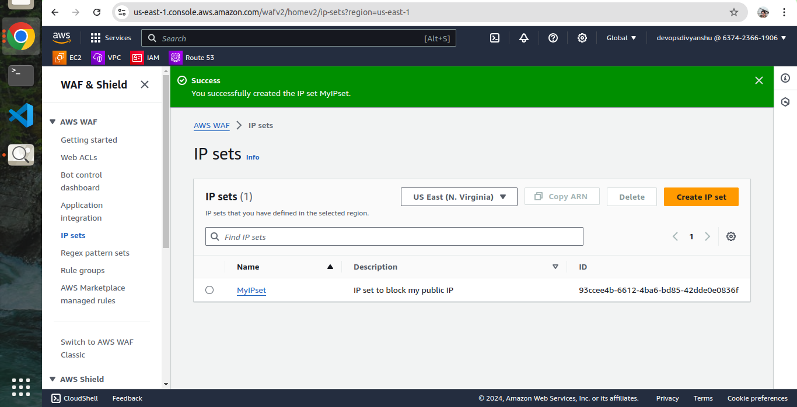Open the EC2 shortcut in favorites bar
Viewport: 797px width, 407px height.
[x=68, y=58]
